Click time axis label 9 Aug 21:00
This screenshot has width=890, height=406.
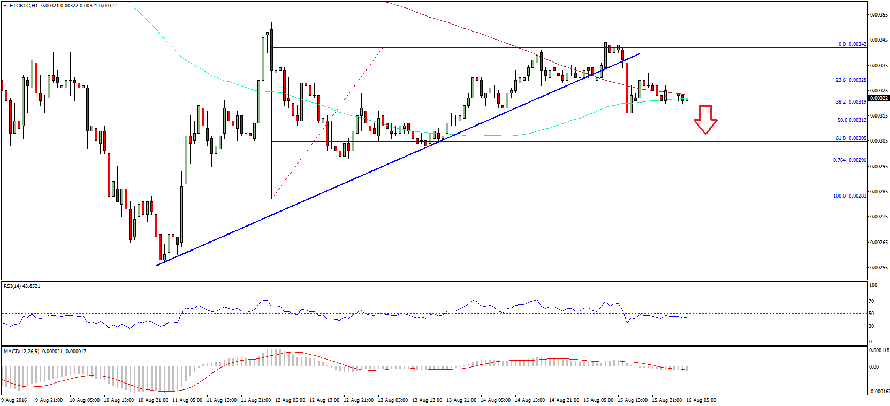click(x=49, y=400)
